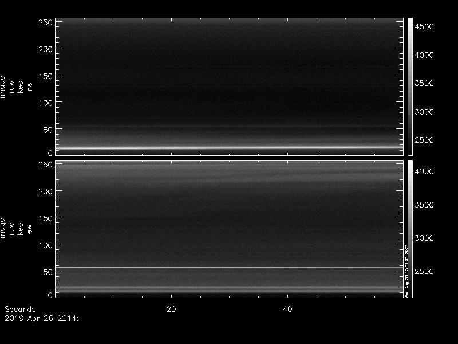Click the bright band near 10 in ns plot
Viewport: 458px width, 344px height.
pyautogui.click(x=230, y=148)
